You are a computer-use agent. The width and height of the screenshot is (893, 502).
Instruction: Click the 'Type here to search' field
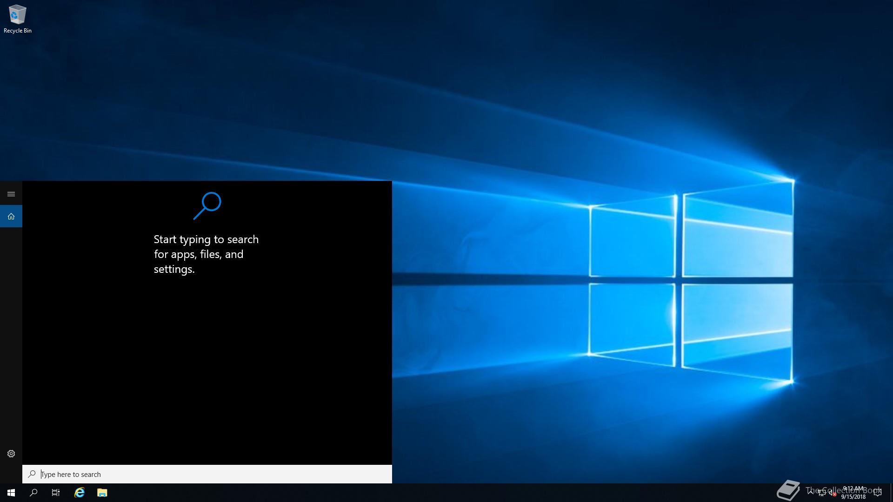pyautogui.click(x=207, y=474)
